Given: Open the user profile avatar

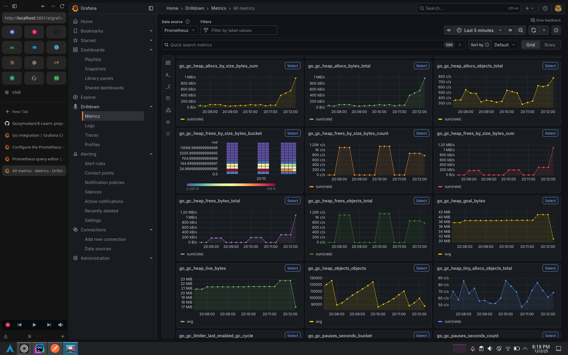Looking at the screenshot, I should [558, 8].
